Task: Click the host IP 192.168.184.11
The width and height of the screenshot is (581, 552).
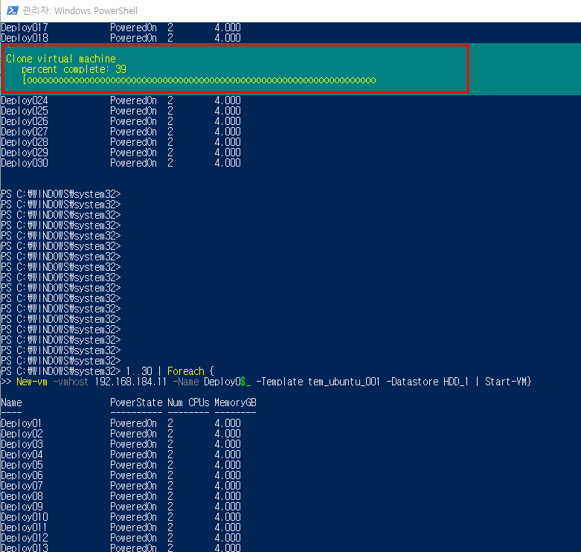Action: (x=131, y=382)
